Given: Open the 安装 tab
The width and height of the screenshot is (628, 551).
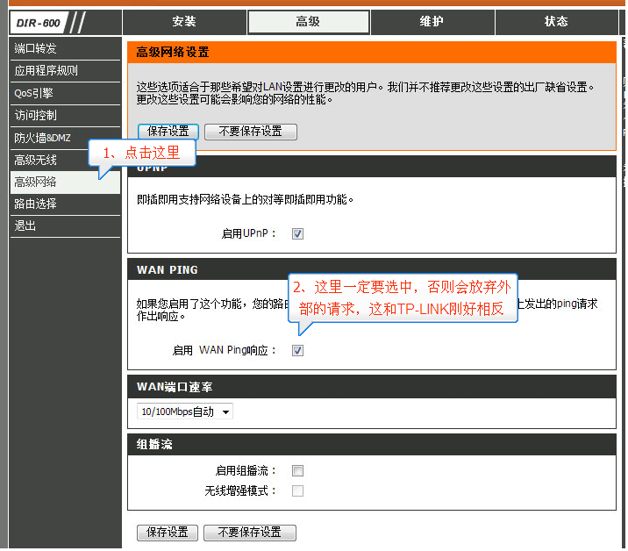Looking at the screenshot, I should click(184, 22).
